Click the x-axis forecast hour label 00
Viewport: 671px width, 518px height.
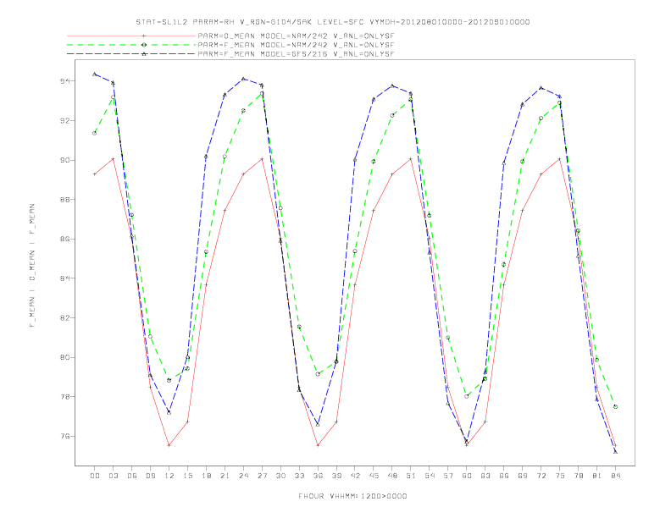point(95,476)
